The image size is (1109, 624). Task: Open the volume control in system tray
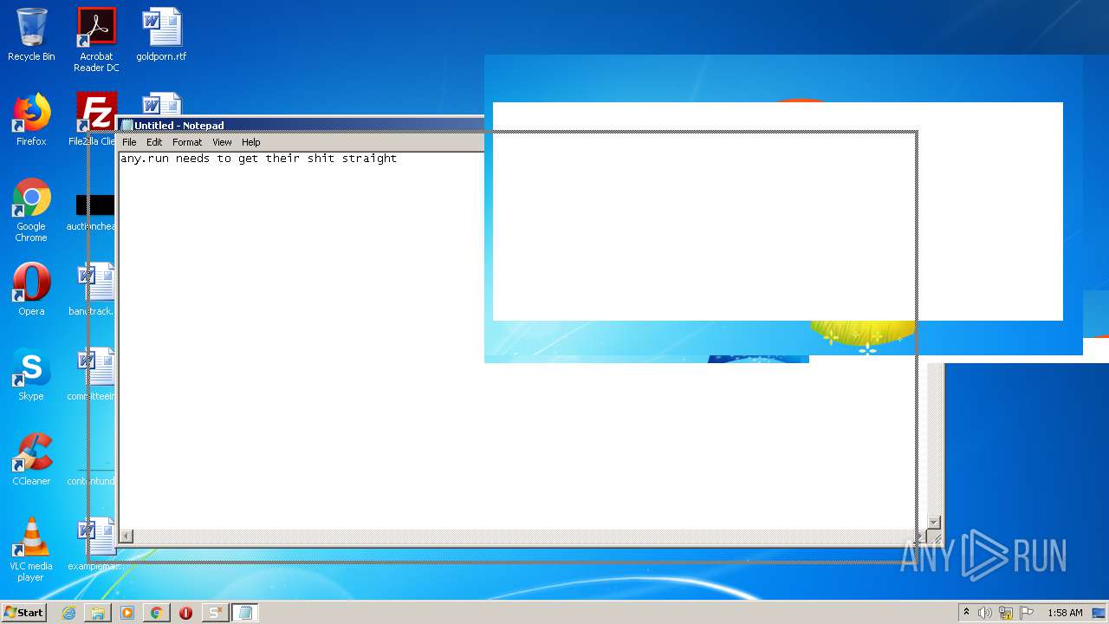pyautogui.click(x=985, y=613)
